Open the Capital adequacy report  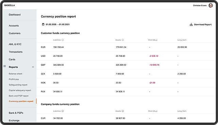(x=20, y=90)
